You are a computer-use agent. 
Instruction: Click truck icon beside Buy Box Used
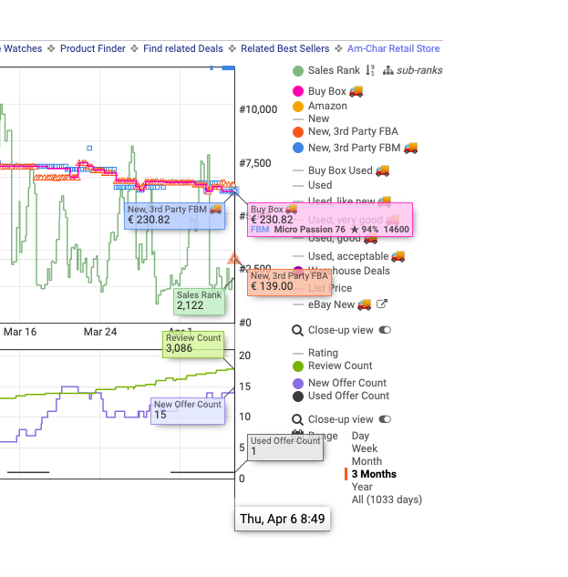(x=383, y=170)
